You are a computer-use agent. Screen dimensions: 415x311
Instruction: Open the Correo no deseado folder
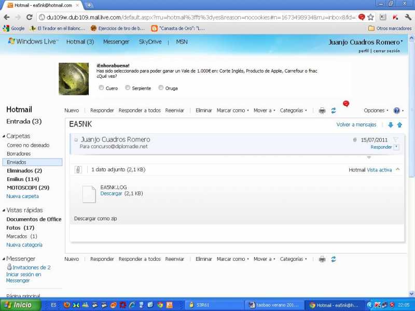coord(28,145)
